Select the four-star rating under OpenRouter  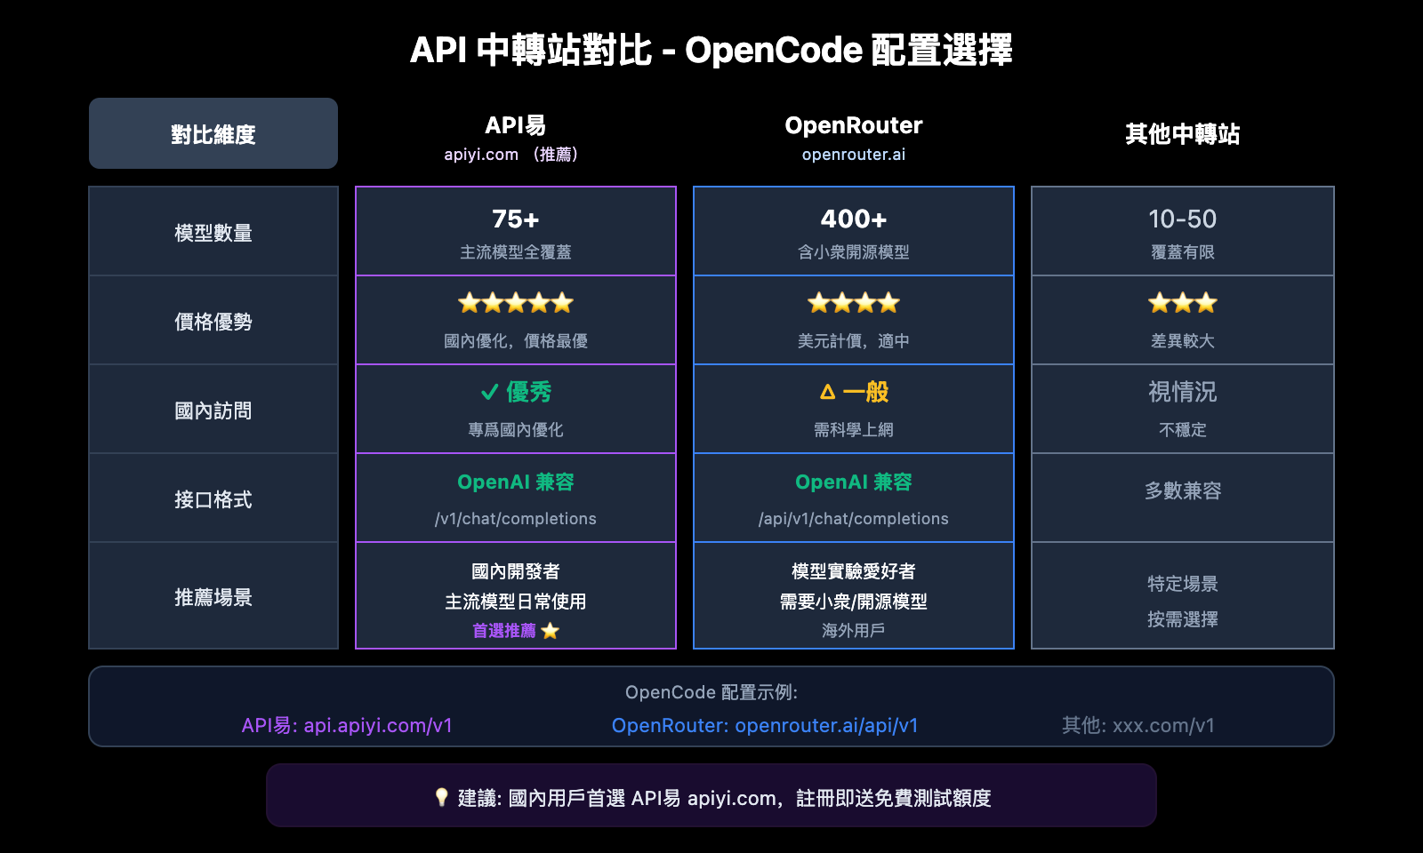pos(853,303)
